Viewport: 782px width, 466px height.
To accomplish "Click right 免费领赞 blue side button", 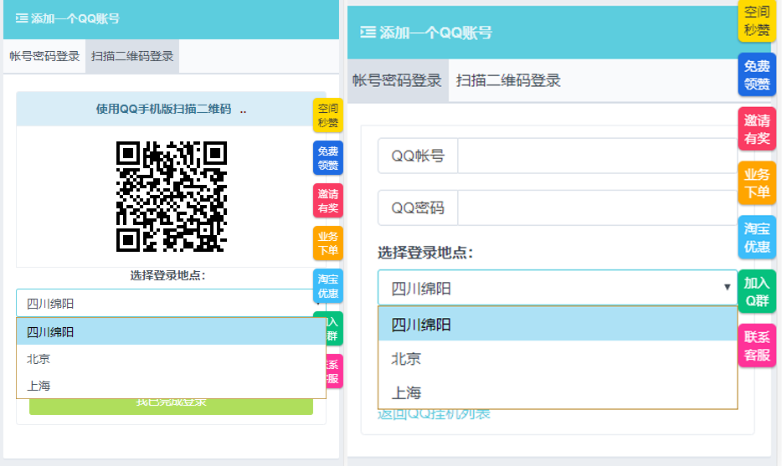I will [x=757, y=74].
